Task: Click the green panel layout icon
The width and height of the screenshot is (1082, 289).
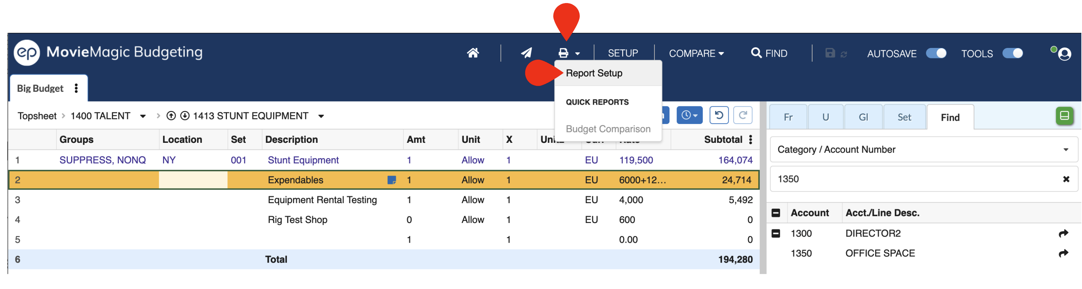Action: [1065, 116]
